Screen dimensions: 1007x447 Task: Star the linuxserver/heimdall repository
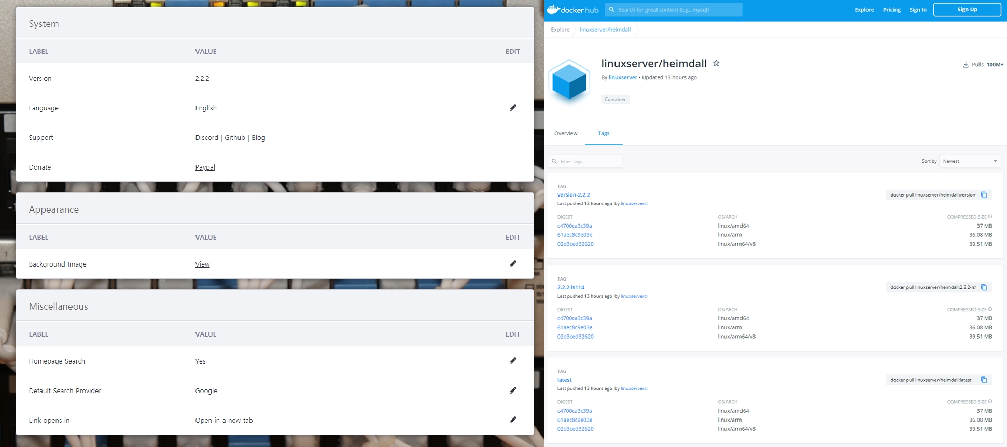[716, 63]
